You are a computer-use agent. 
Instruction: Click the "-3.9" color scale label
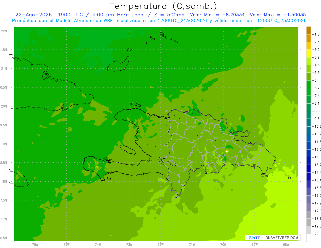point(316,57)
